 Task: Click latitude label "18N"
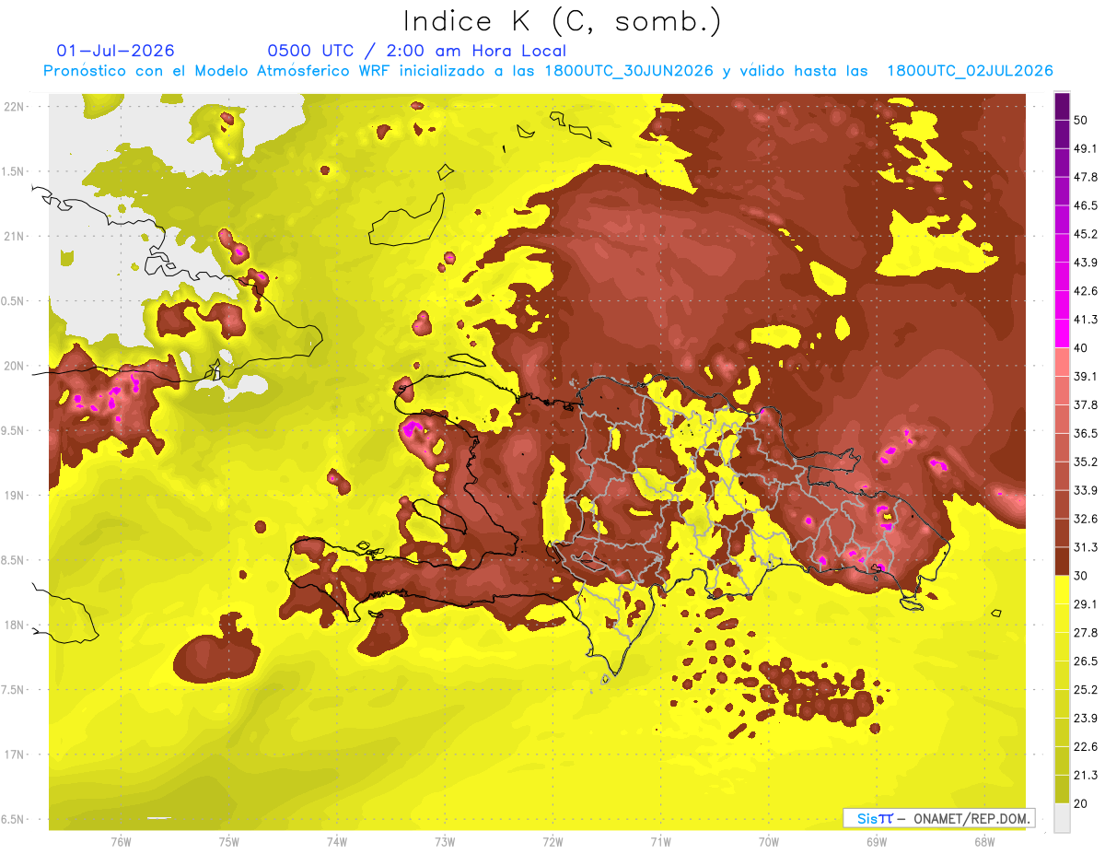click(x=15, y=625)
